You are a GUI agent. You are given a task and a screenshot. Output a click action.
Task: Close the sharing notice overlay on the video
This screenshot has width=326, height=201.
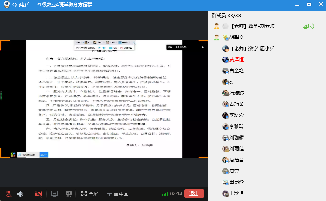[x=203, y=47]
